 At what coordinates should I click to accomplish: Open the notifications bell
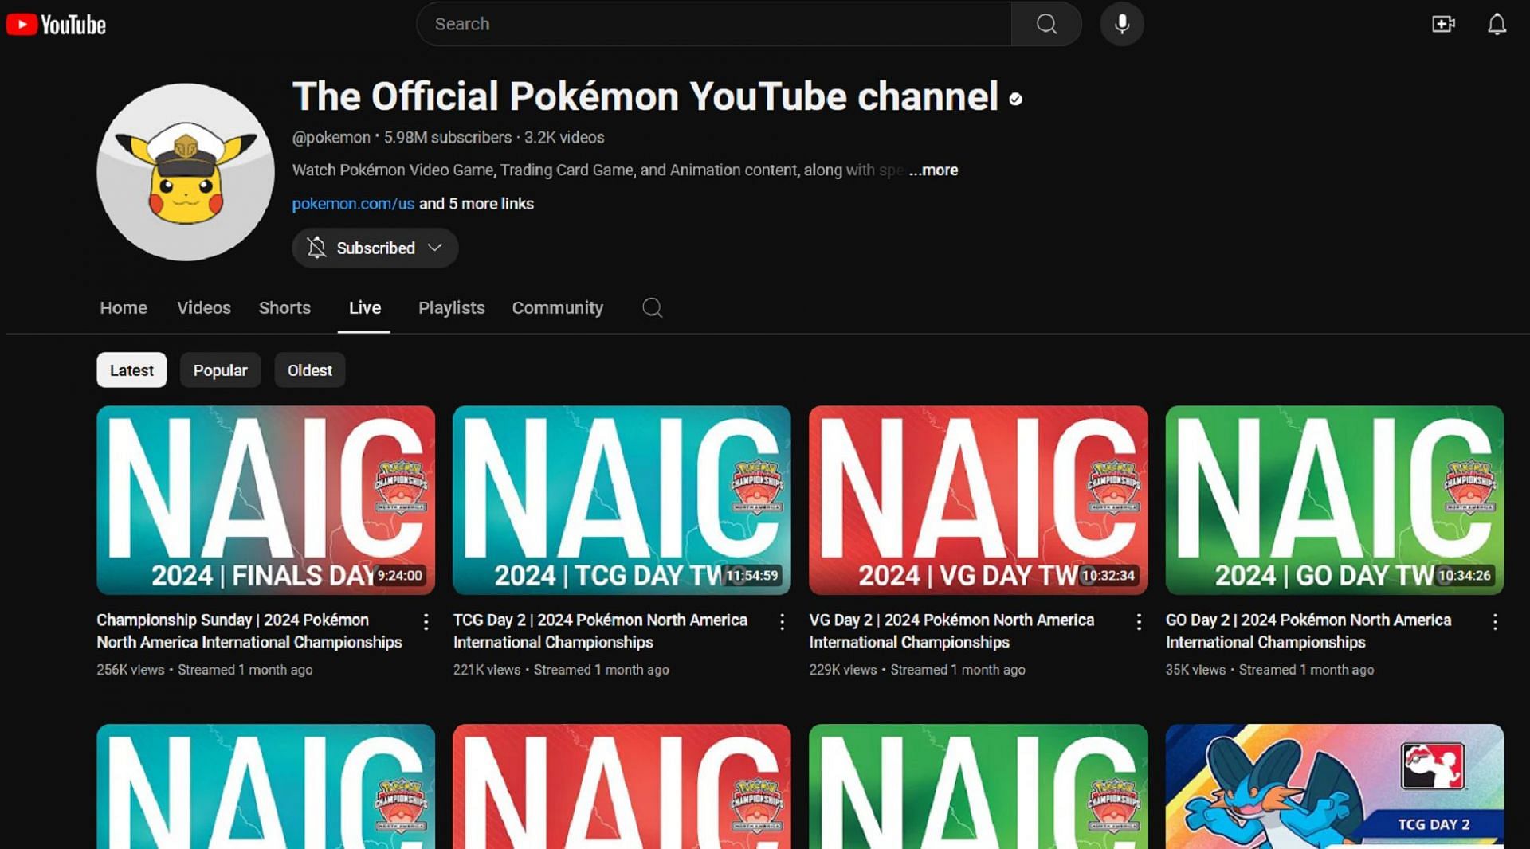click(1497, 24)
